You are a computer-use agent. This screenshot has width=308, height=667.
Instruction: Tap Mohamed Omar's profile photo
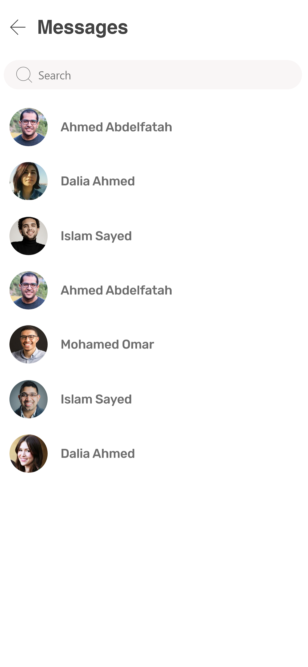[x=29, y=344]
